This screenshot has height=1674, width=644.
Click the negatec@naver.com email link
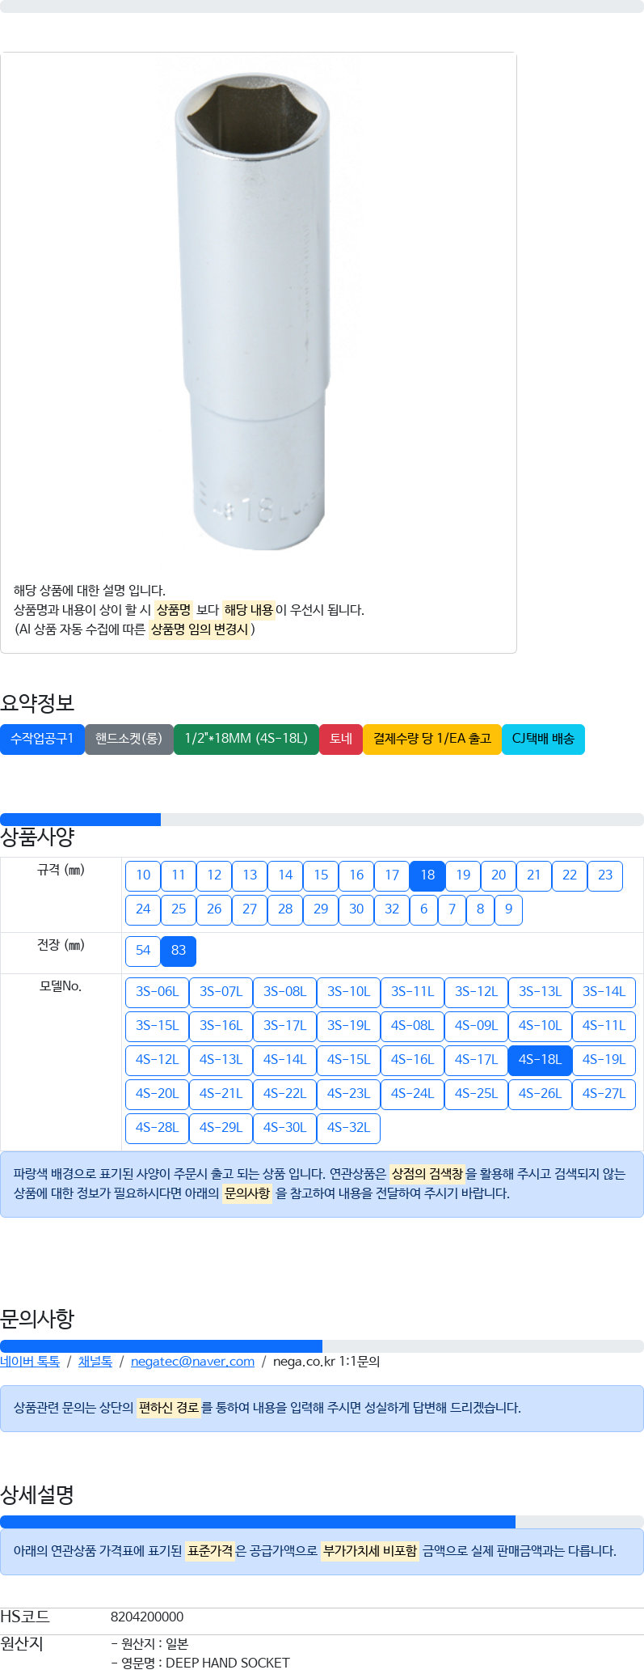[192, 1362]
